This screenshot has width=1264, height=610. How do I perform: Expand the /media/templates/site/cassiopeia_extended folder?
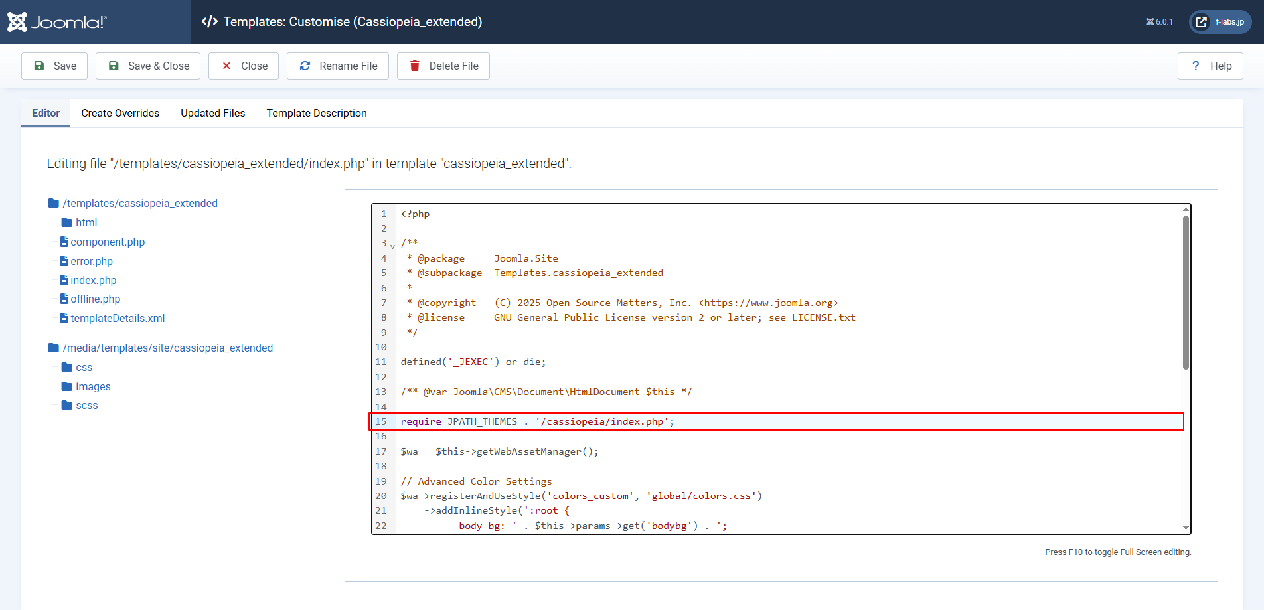point(167,348)
